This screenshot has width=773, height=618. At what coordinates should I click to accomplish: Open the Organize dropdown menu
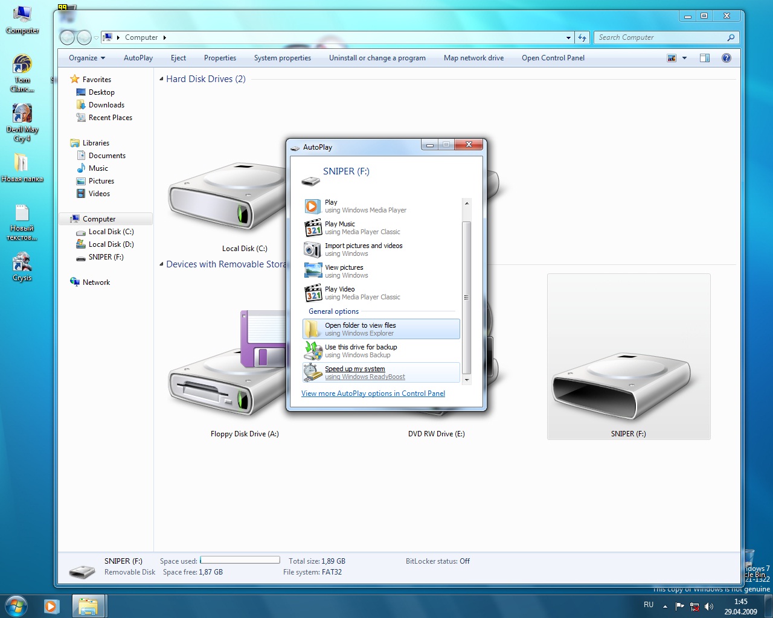click(x=87, y=58)
